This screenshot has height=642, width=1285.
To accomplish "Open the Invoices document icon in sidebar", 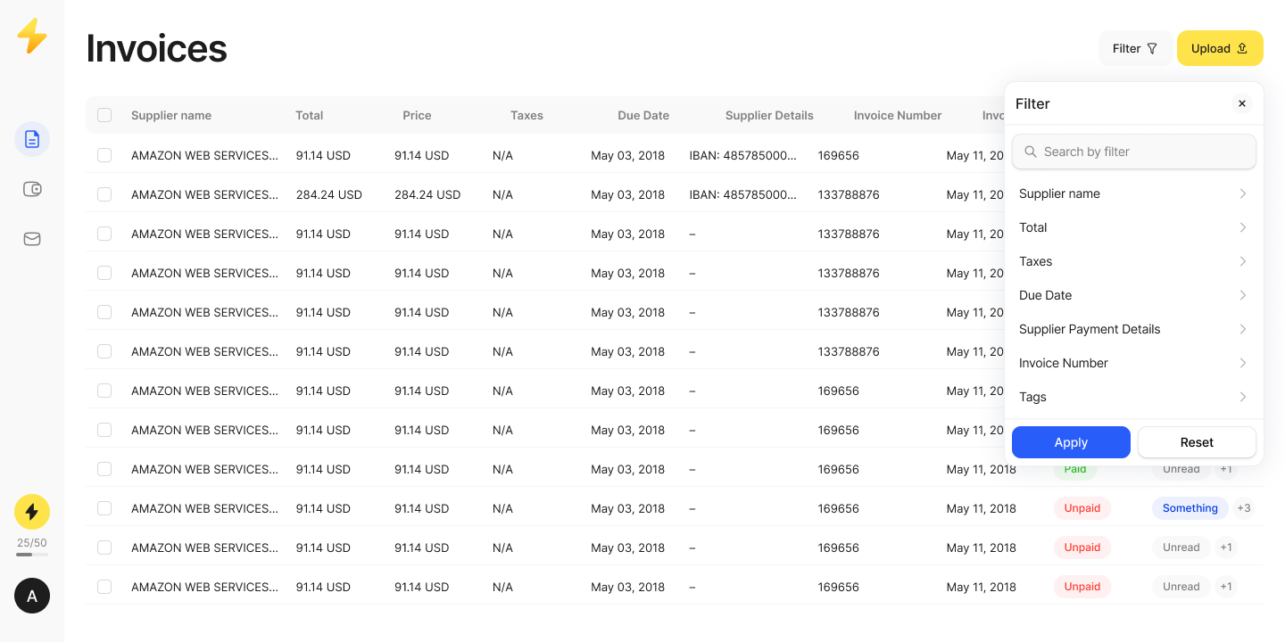I will click(32, 139).
